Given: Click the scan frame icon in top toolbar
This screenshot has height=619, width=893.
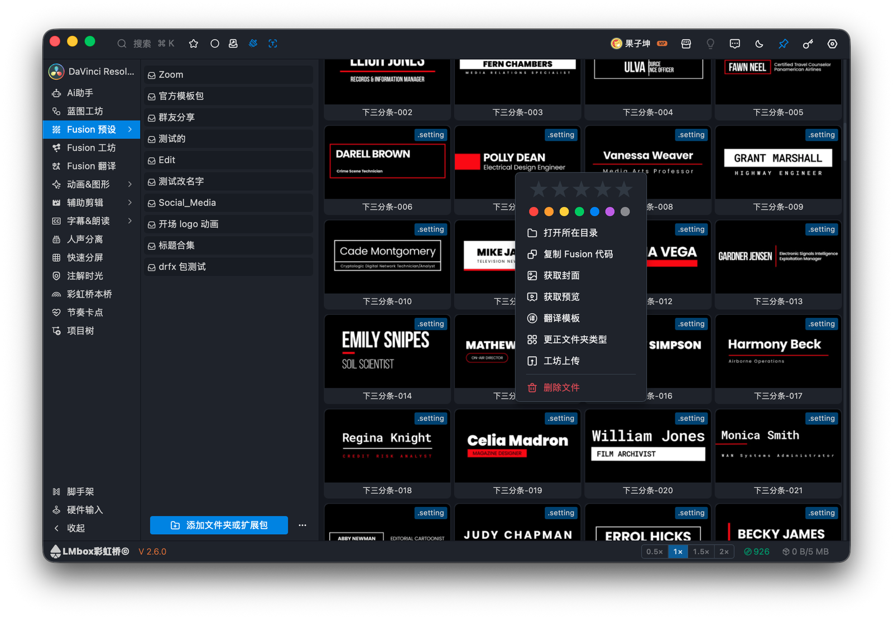Looking at the screenshot, I should pos(273,44).
